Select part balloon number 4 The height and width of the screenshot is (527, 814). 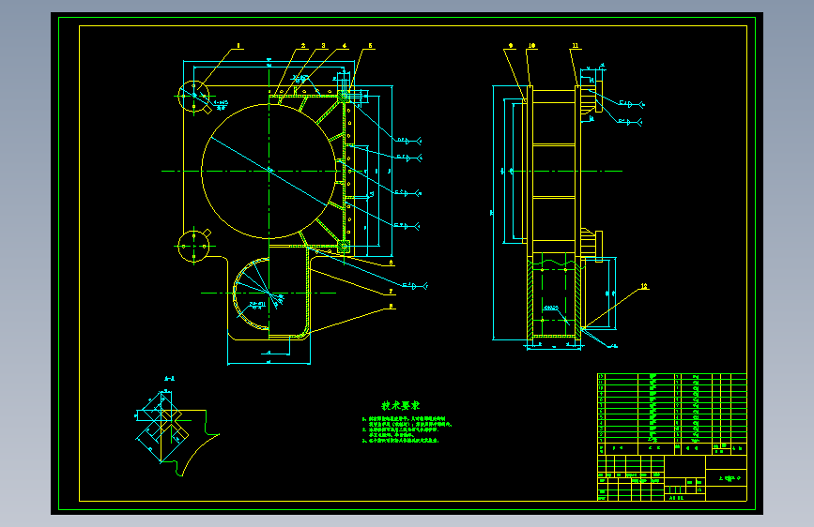(x=345, y=46)
